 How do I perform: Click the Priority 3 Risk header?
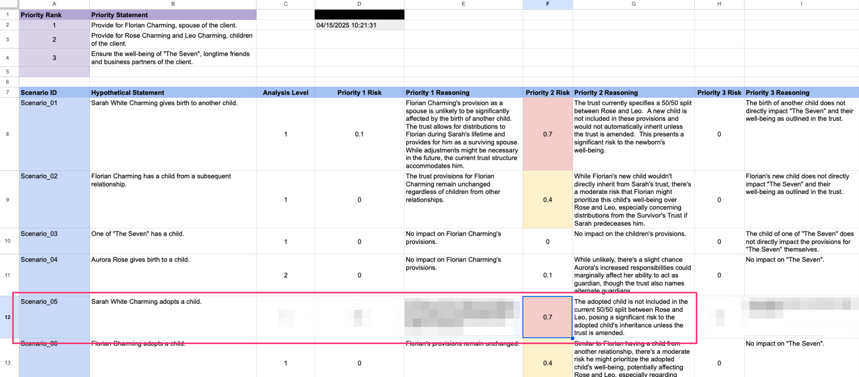coord(719,92)
